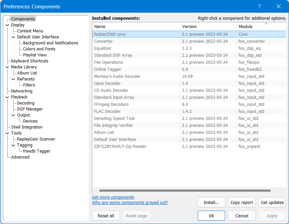Select the File Integrity Verifier row
Screen dimensions: 289x224
(x=189, y=126)
